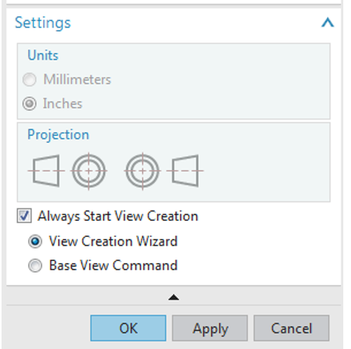Click the Always Start View Creation label text
The height and width of the screenshot is (349, 351).
pyautogui.click(x=118, y=216)
